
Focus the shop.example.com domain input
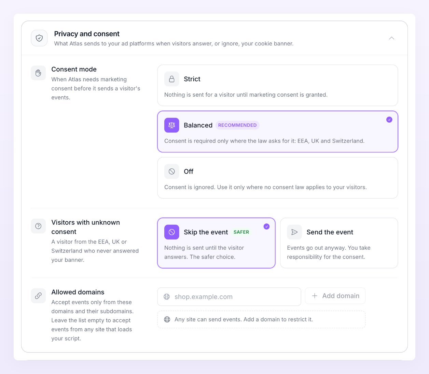[x=229, y=297]
